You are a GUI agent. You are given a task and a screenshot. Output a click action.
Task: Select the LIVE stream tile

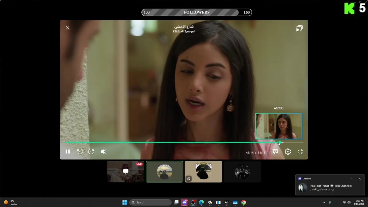pos(126,172)
